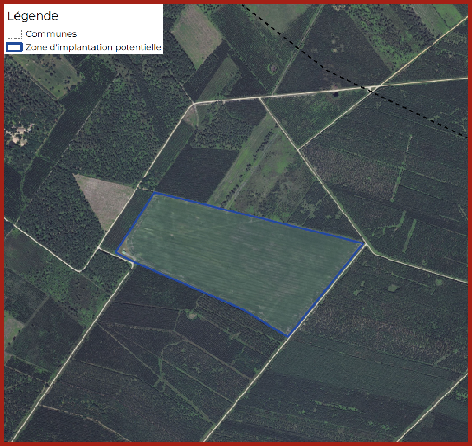Click the western corner of the blue polygon
This screenshot has width=472, height=446.
tap(116, 252)
